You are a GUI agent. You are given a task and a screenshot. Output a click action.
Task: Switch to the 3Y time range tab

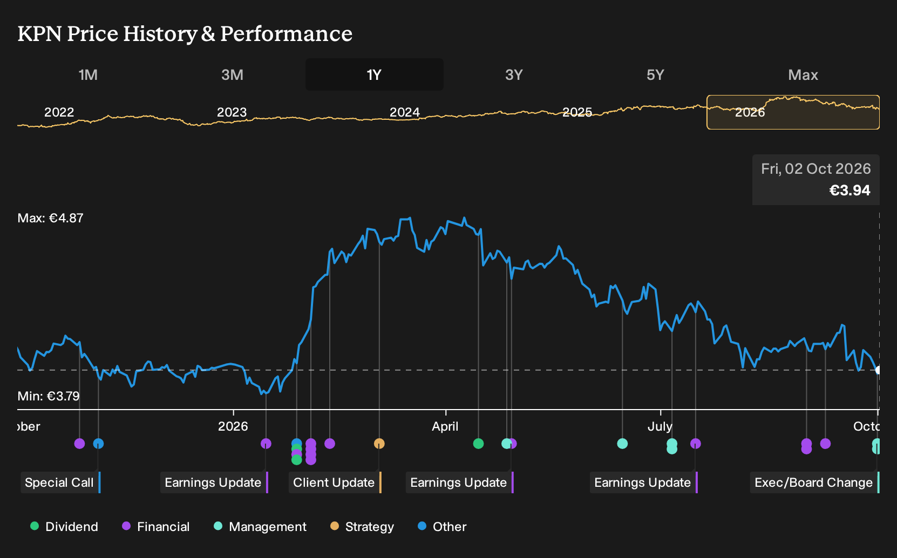514,75
